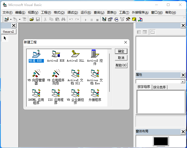
Task: Click the 取消 button
Action: [121, 58]
